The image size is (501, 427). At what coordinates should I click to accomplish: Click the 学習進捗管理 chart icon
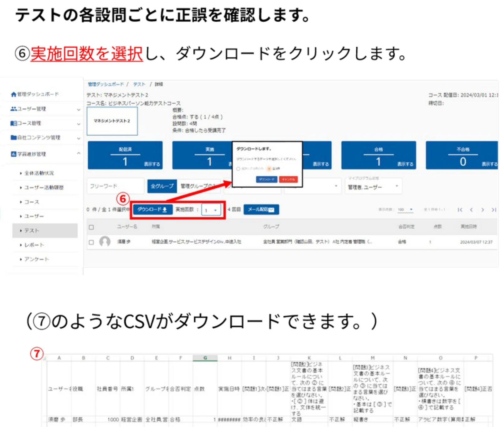[13, 154]
